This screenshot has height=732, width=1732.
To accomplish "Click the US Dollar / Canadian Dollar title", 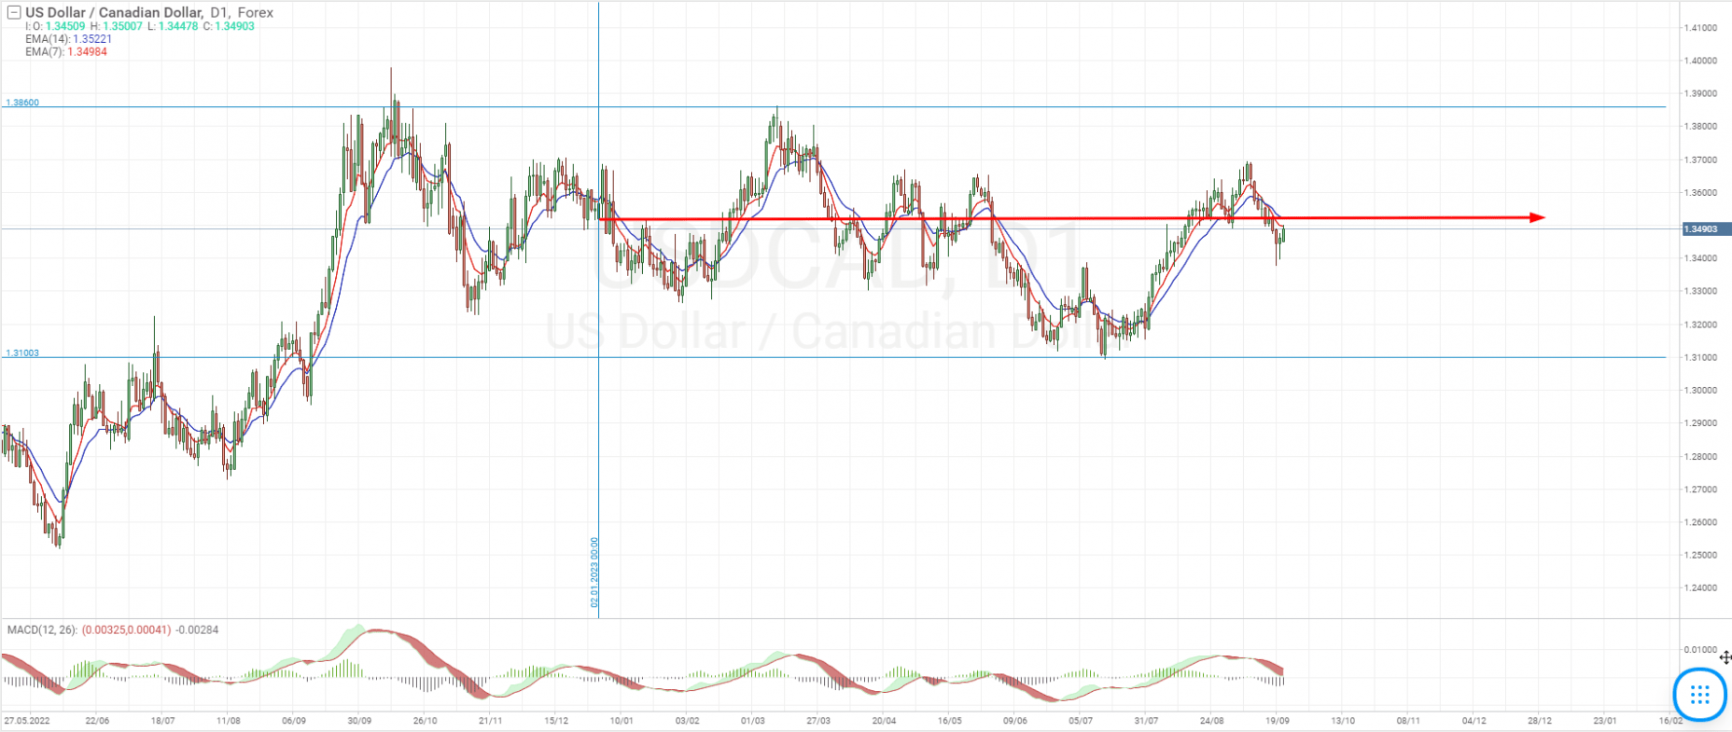I will click(x=114, y=13).
